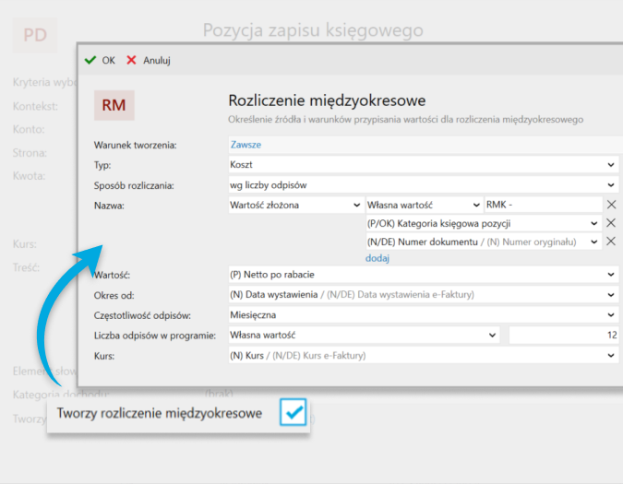This screenshot has width=623, height=484.
Task: Open the Własna wartość dropdown in Nazwa row
Action: click(x=424, y=205)
